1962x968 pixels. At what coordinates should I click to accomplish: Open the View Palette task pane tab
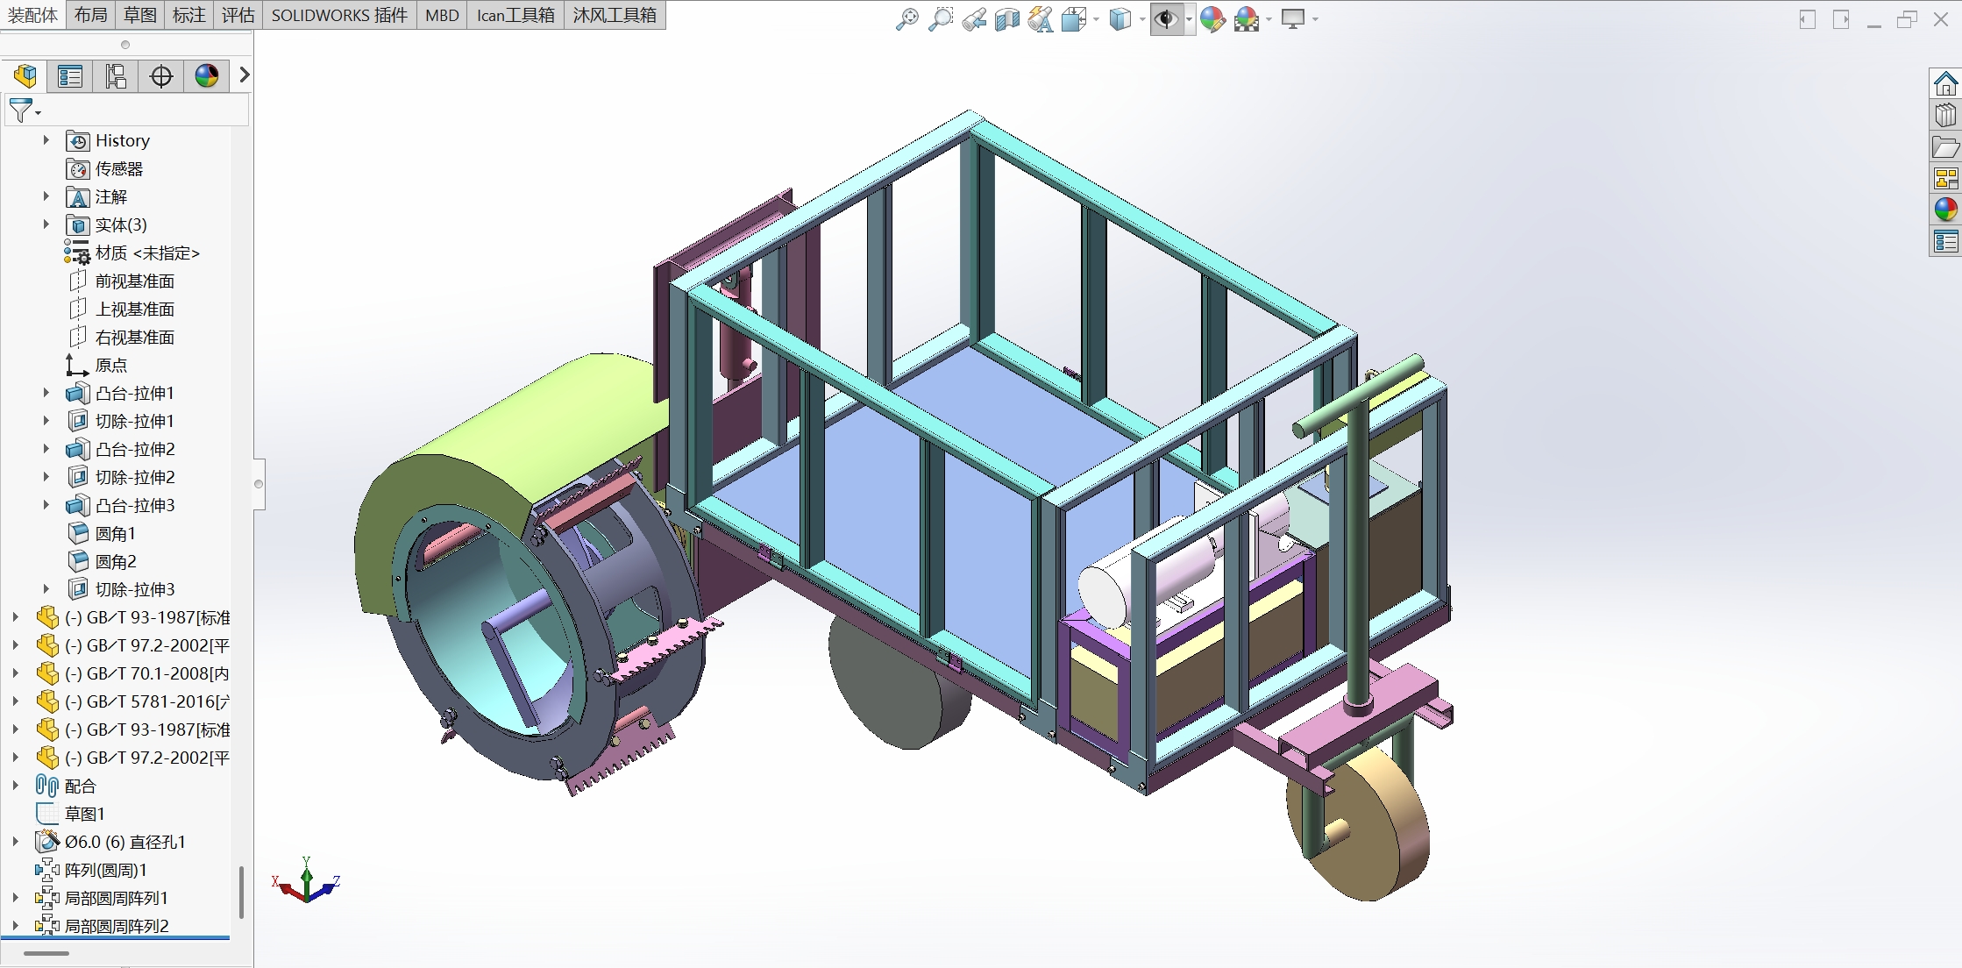[x=1945, y=179]
